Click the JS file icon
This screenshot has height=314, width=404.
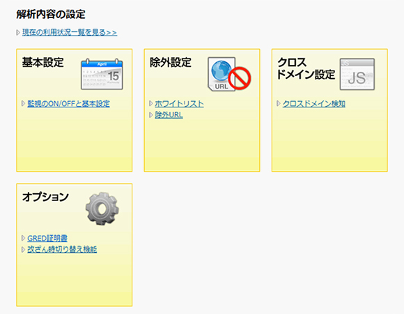(357, 74)
